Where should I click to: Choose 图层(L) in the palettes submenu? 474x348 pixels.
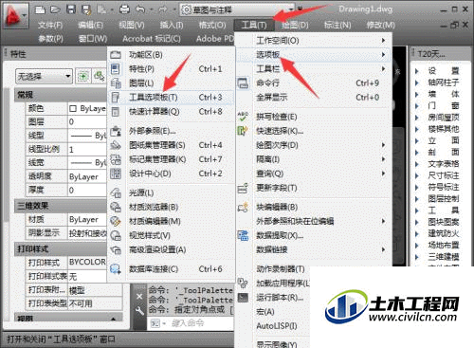172,83
